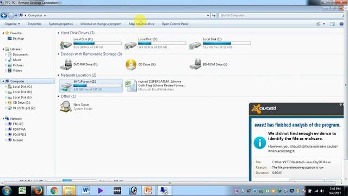Click Uninstall or change a program
This screenshot has width=348, height=196.
pos(101,24)
